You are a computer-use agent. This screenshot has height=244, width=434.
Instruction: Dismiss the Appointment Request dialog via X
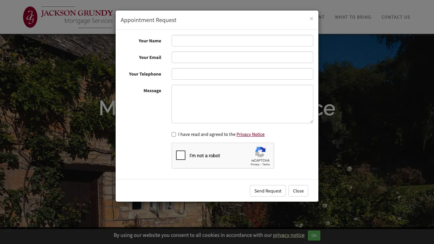311,19
